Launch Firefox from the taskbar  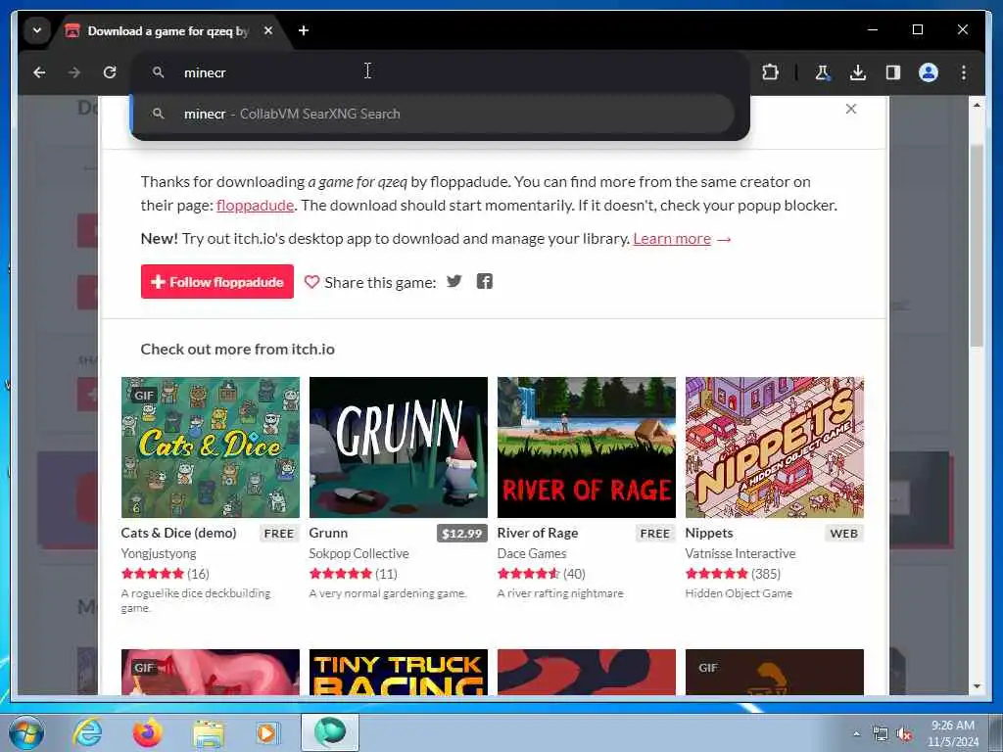point(148,732)
